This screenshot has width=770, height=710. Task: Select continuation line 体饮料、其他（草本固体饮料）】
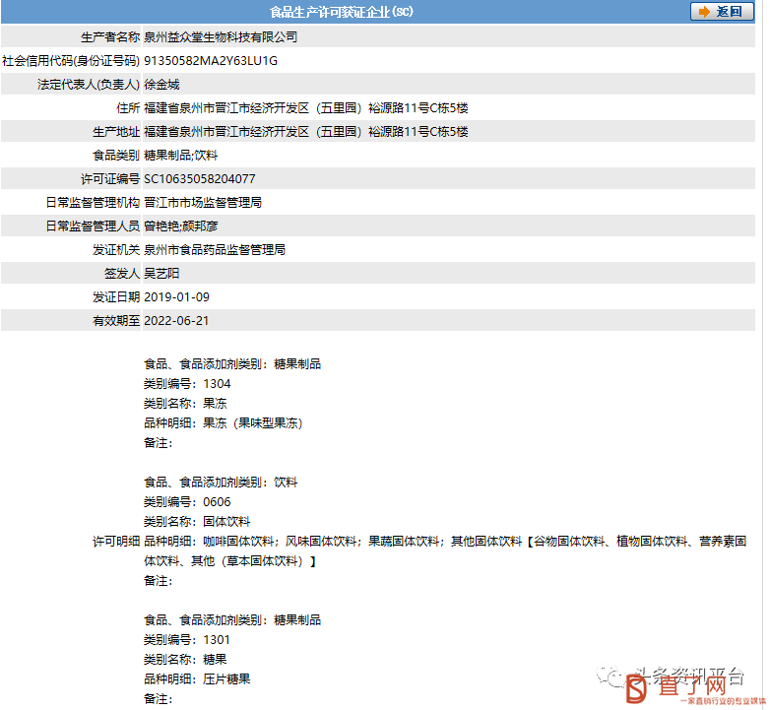pos(230,560)
